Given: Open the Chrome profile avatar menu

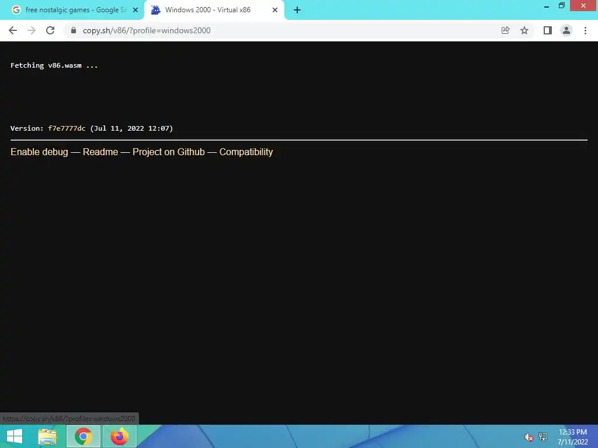Looking at the screenshot, I should click(x=566, y=30).
